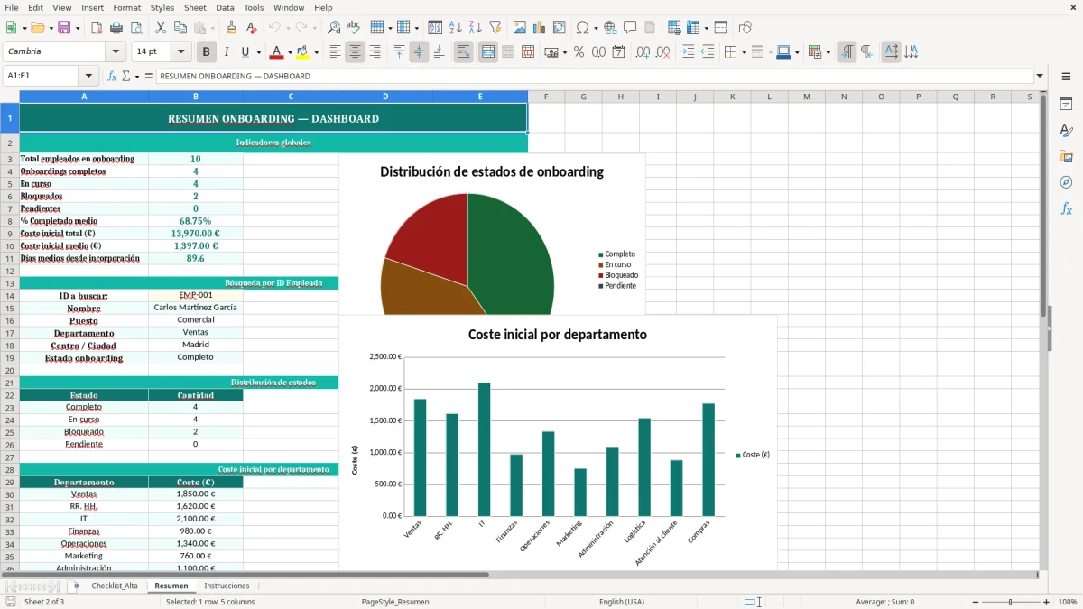Insert special character Omega icon
1083x609 pixels.
[x=582, y=28]
